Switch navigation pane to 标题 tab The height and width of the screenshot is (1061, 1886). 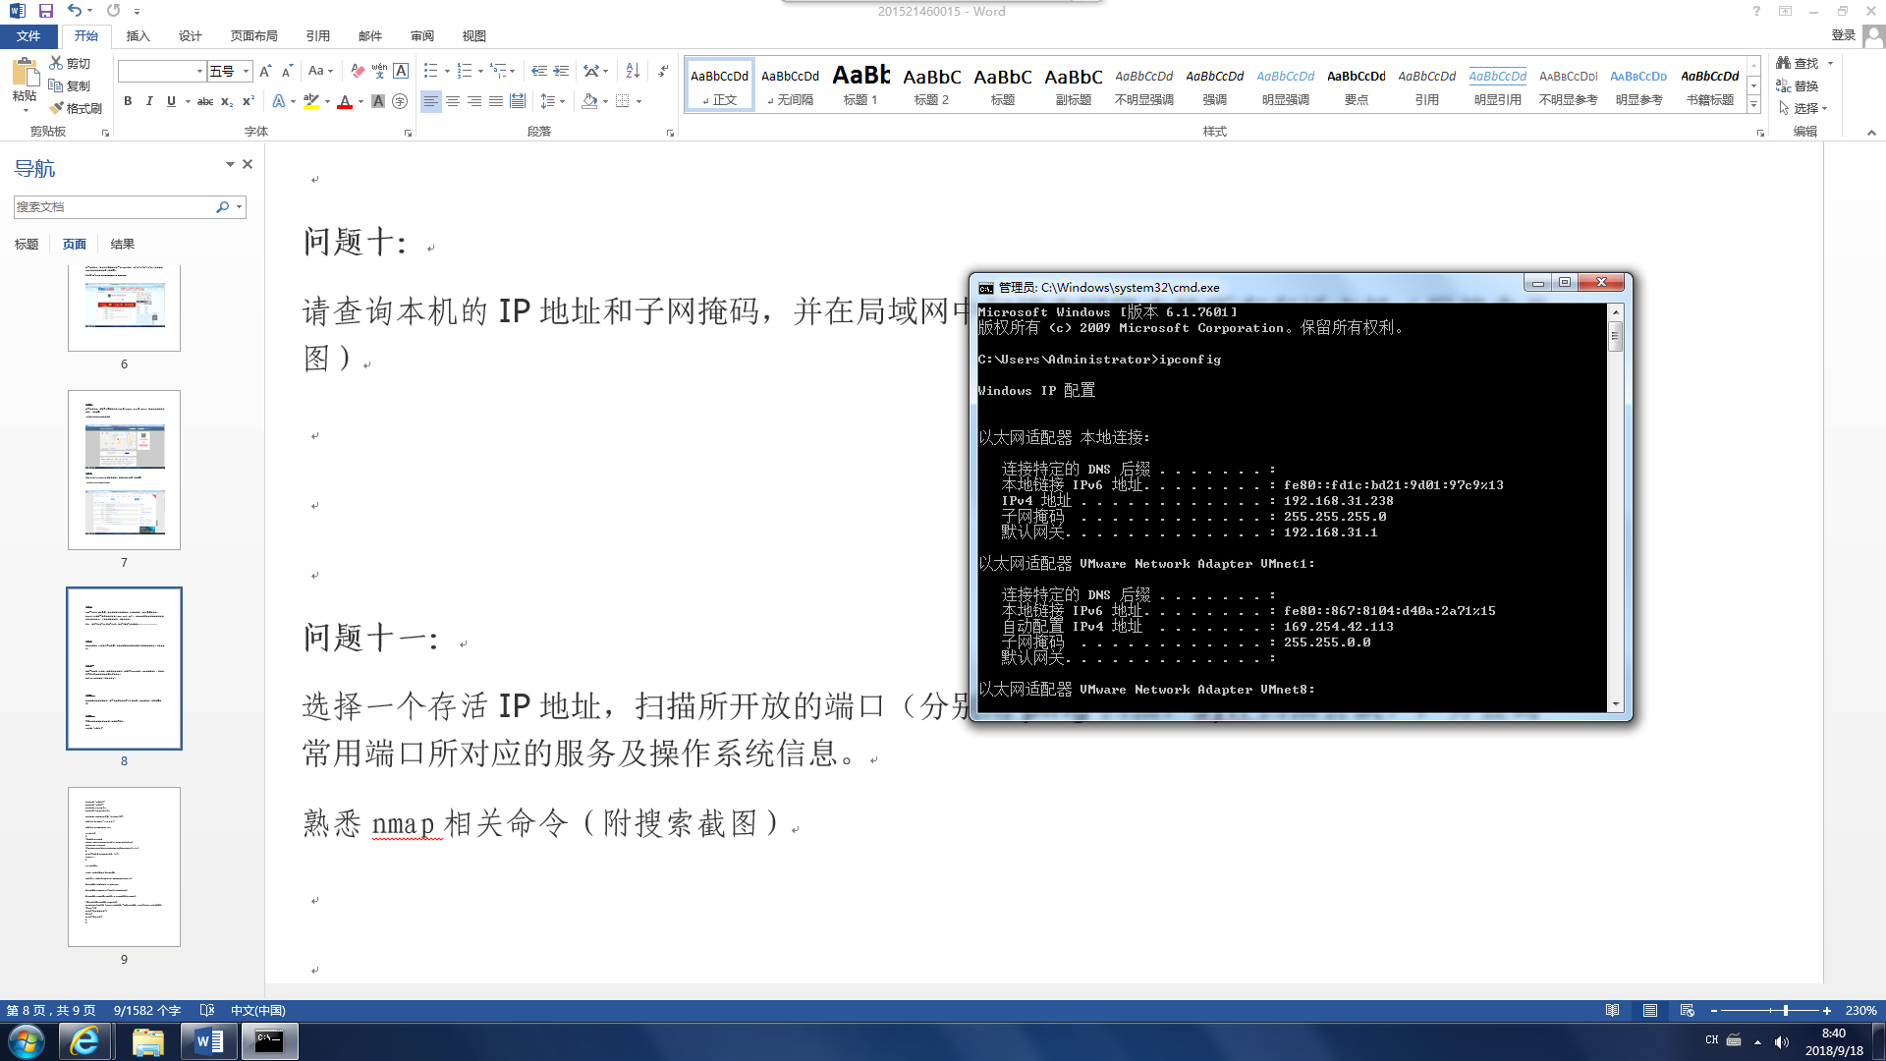click(x=27, y=244)
